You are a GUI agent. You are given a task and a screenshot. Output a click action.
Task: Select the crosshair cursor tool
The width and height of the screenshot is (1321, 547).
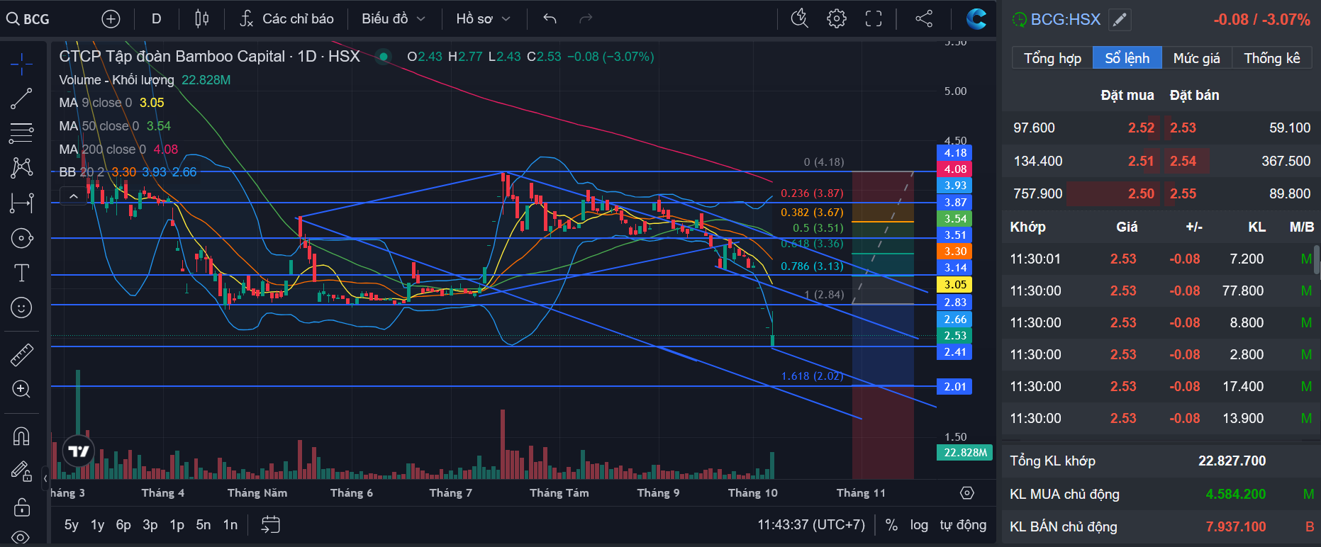tap(21, 64)
